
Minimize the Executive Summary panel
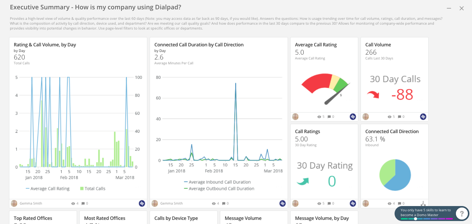pyautogui.click(x=449, y=8)
